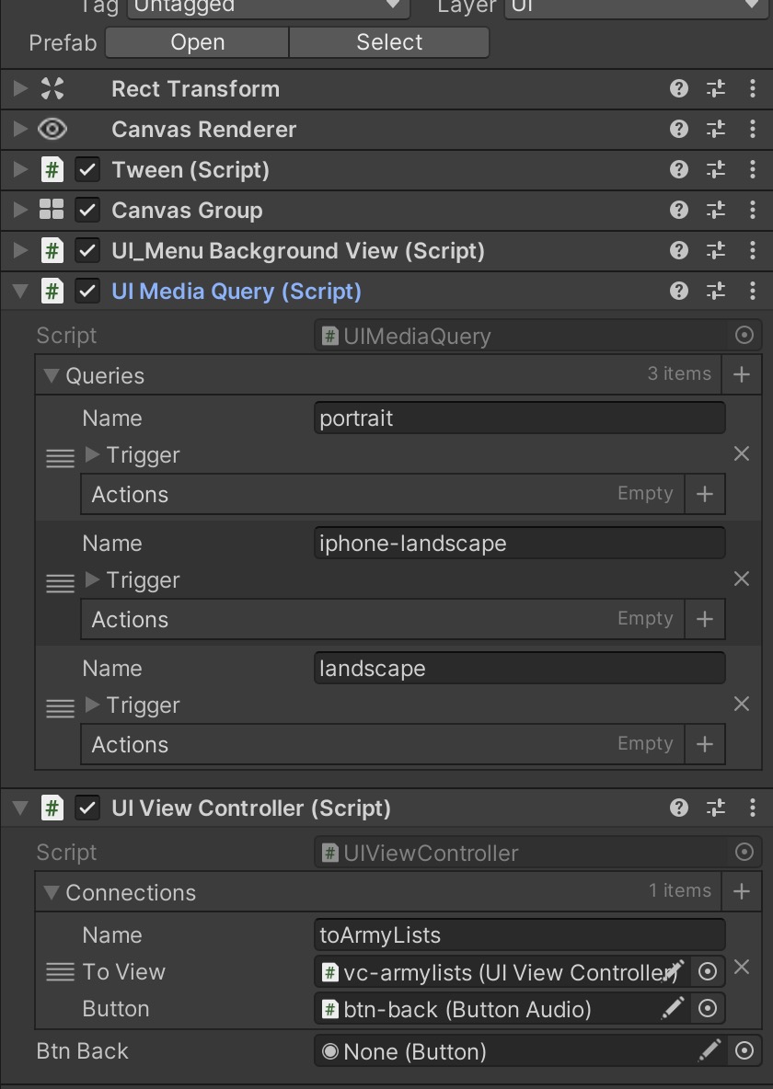Screen dimensions: 773x1089
Task: Edit the btn-back Button reference pencil icon
Action: tap(674, 1009)
